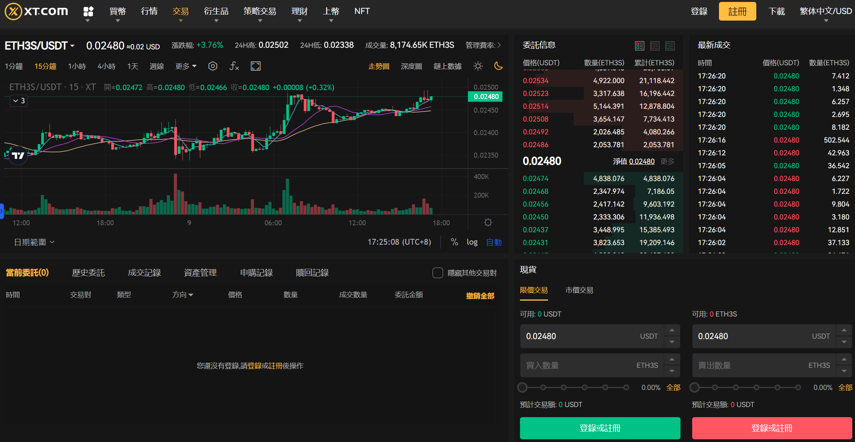The height and width of the screenshot is (442, 855).
Task: Decrease sell quantity with down arrow
Action: click(x=844, y=371)
